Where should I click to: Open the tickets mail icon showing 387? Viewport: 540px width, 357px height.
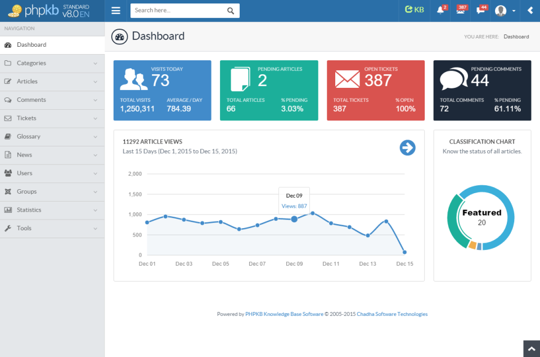pos(461,10)
